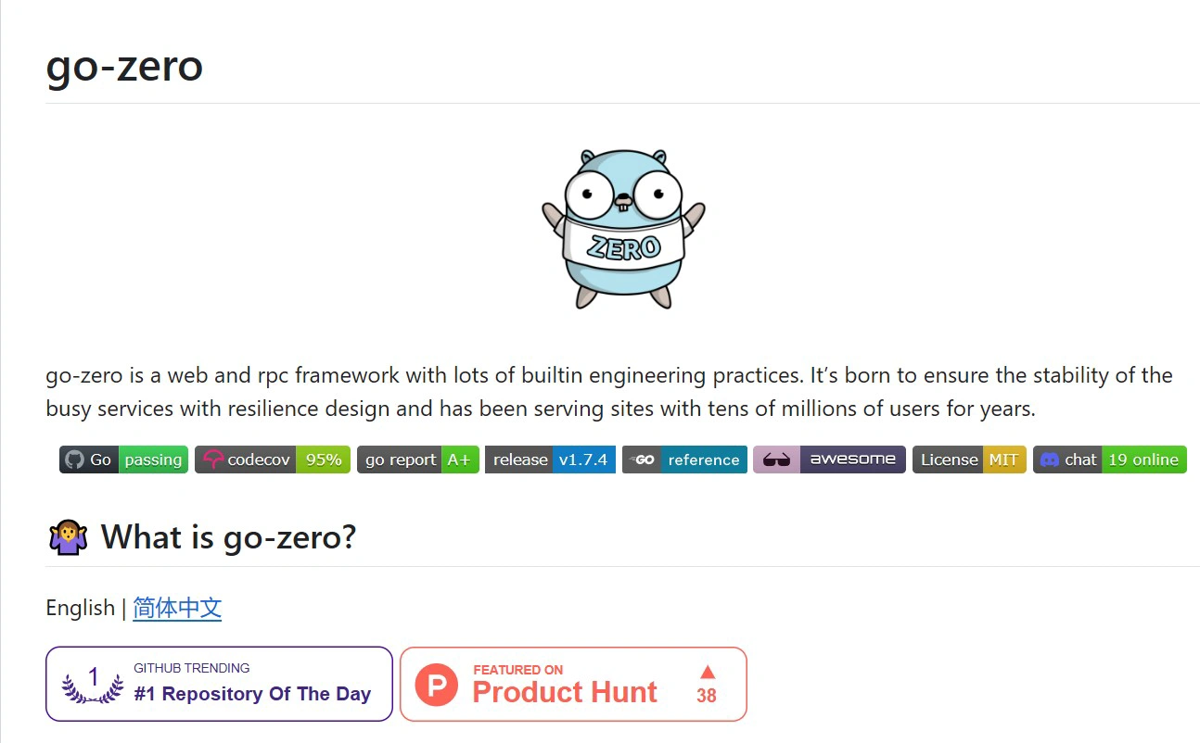Open the release v1.7.4 badge

550,460
